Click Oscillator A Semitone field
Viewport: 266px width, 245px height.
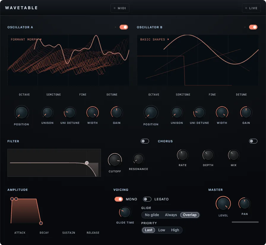pyautogui.click(x=54, y=95)
